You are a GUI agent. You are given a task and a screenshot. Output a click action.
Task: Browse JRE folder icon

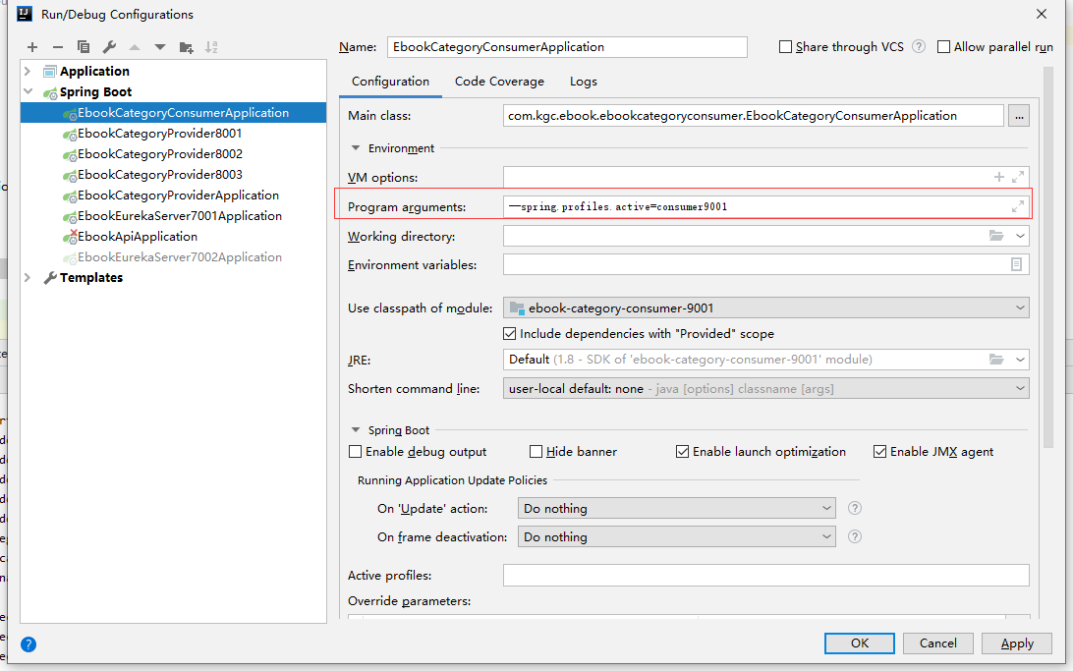(996, 360)
